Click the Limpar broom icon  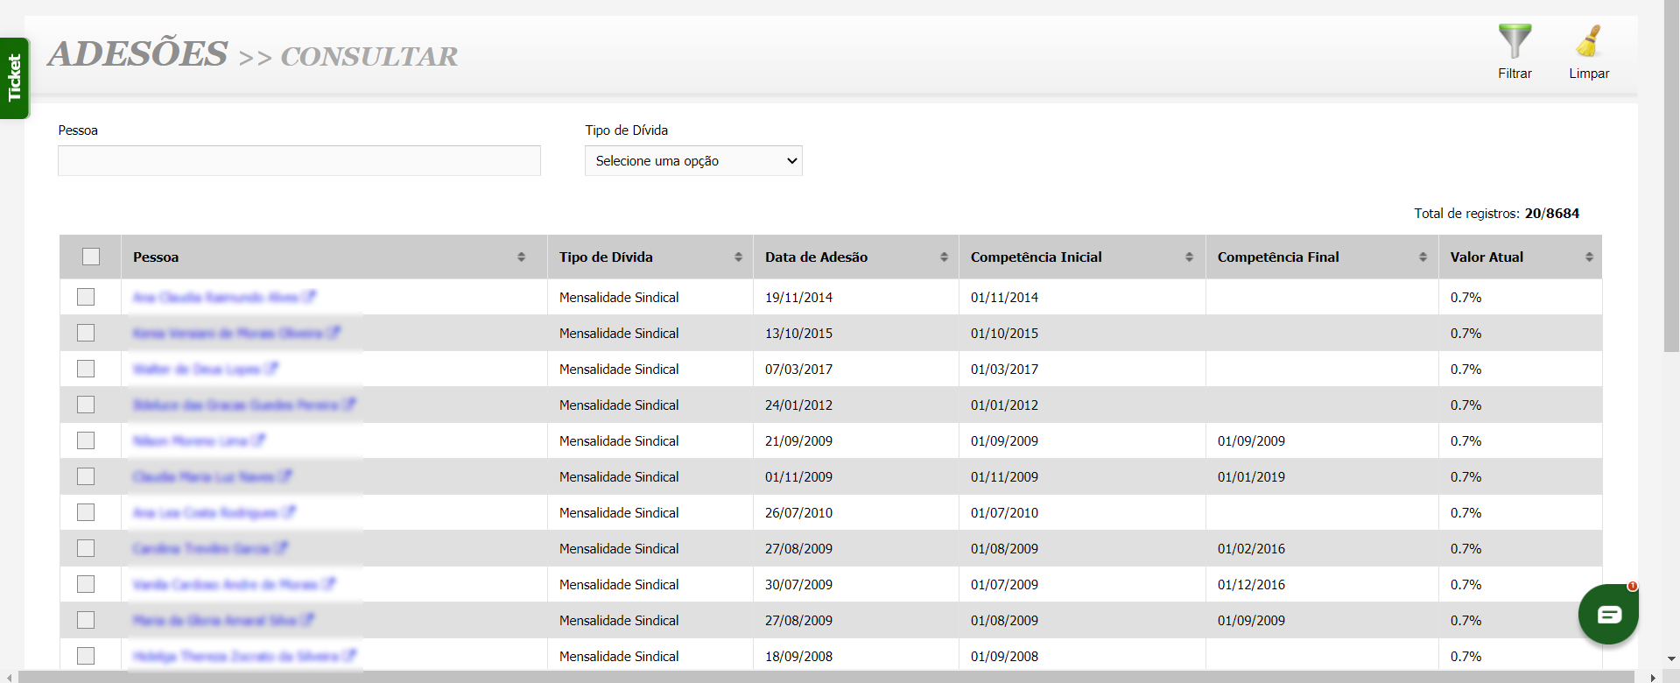[1588, 41]
